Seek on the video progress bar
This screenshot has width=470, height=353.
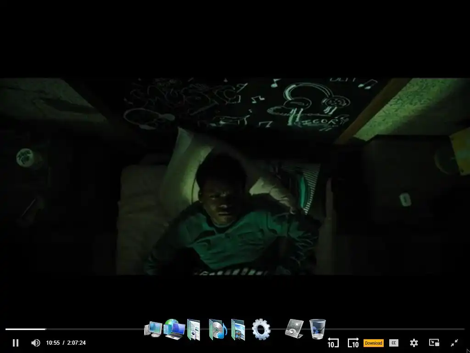click(x=235, y=329)
